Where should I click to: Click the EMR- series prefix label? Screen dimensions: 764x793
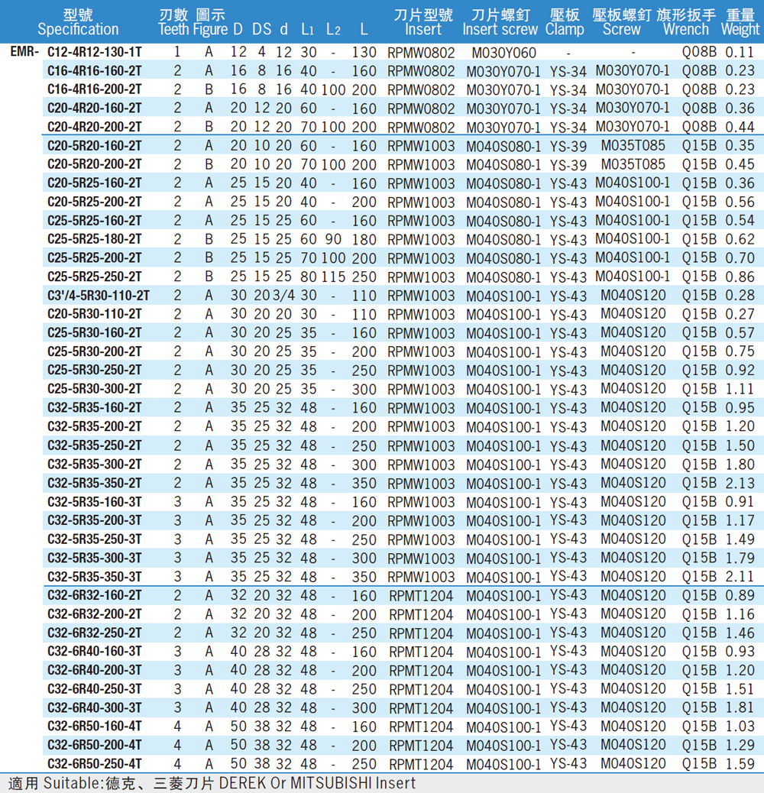click(x=25, y=53)
